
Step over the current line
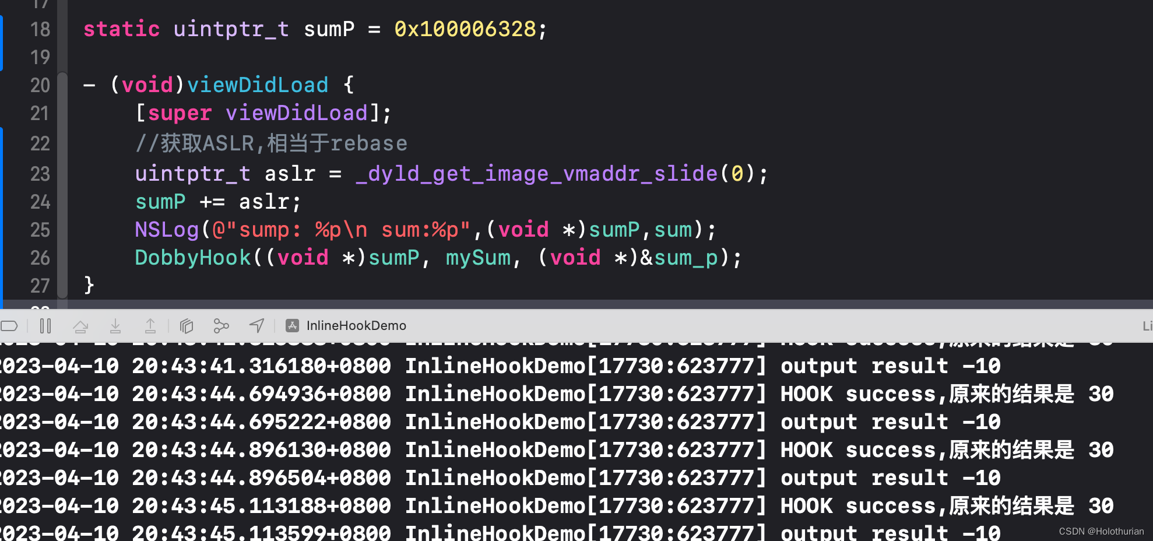pos(80,325)
